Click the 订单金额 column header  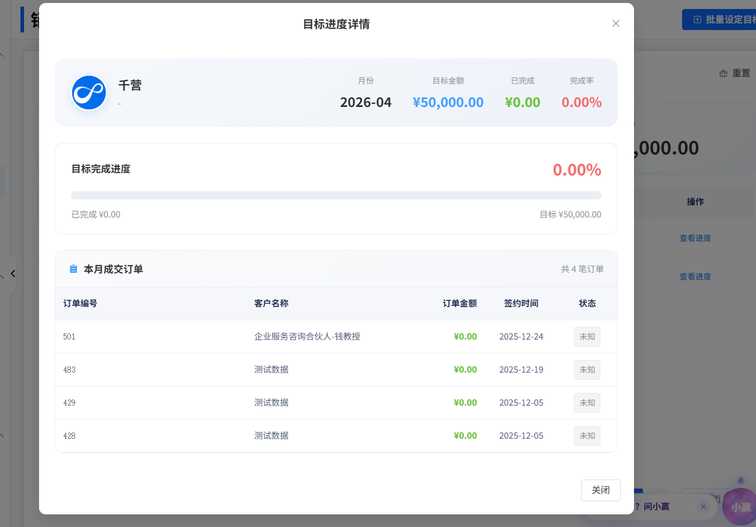point(460,303)
